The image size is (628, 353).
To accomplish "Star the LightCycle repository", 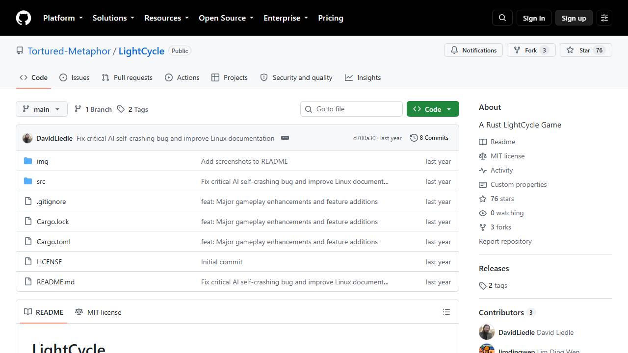I will coord(586,50).
